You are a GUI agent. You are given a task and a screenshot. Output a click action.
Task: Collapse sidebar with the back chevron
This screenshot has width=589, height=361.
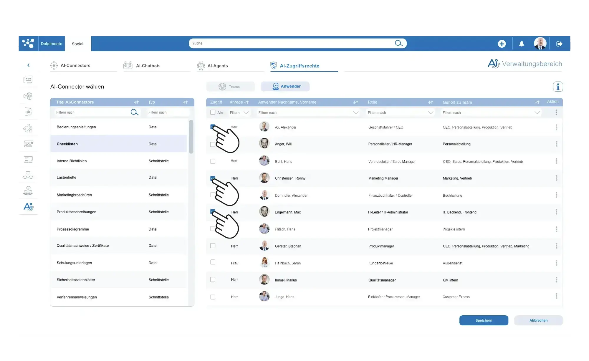(28, 65)
